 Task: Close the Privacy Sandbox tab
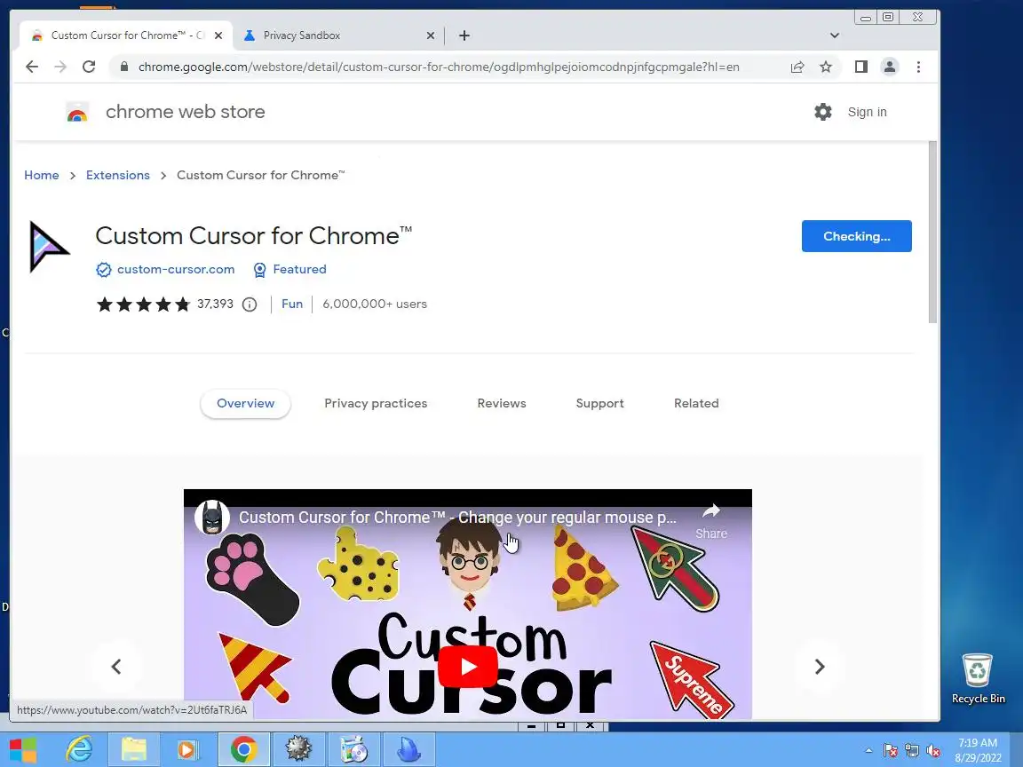431,36
